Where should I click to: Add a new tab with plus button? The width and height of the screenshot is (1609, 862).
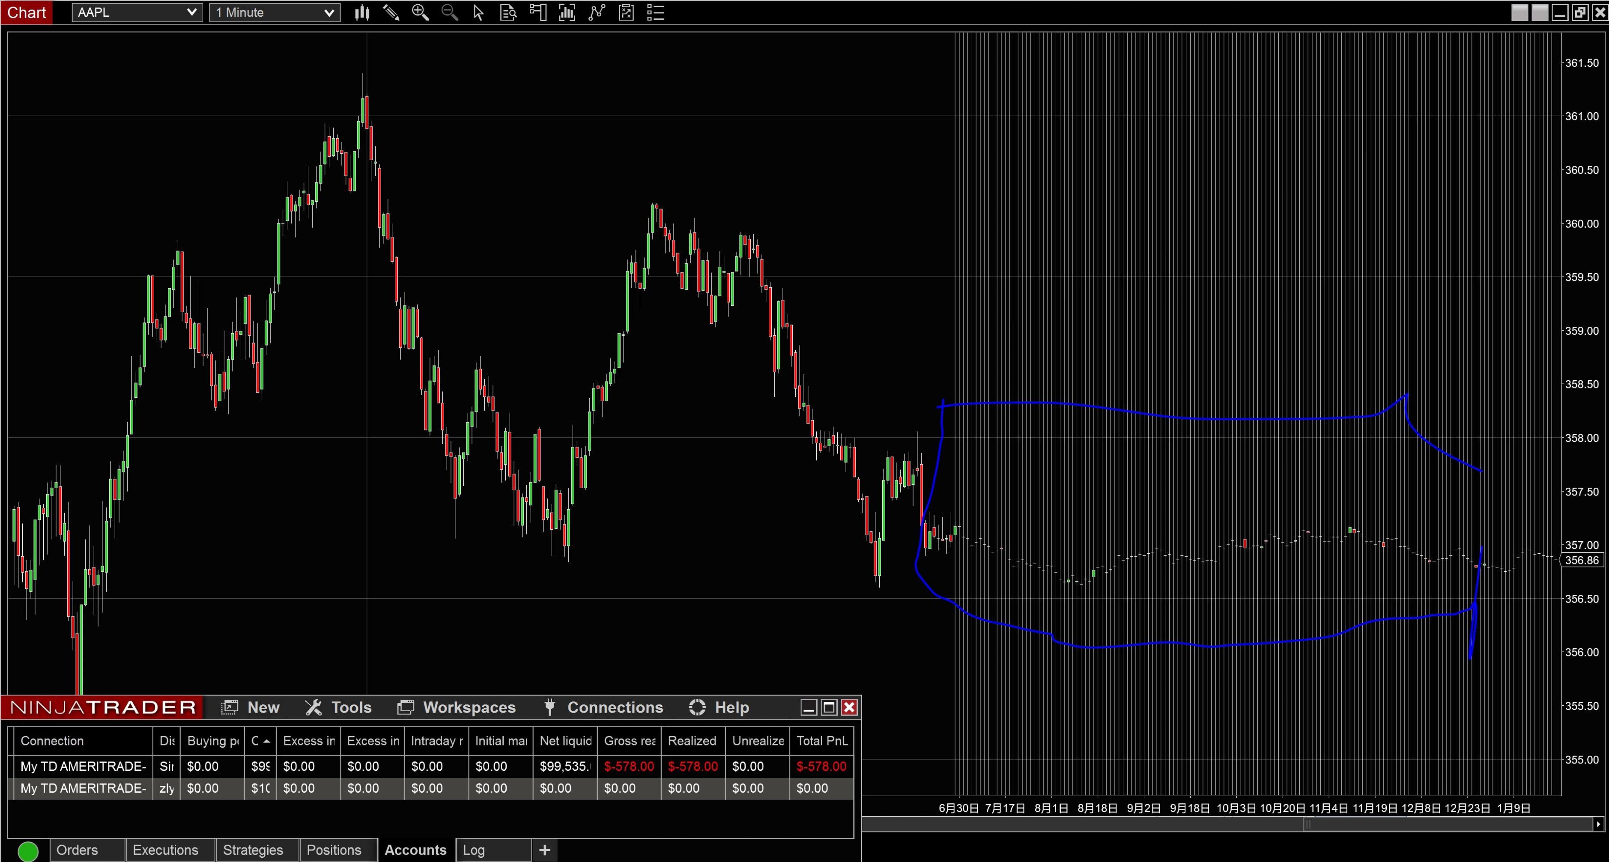pyautogui.click(x=545, y=850)
